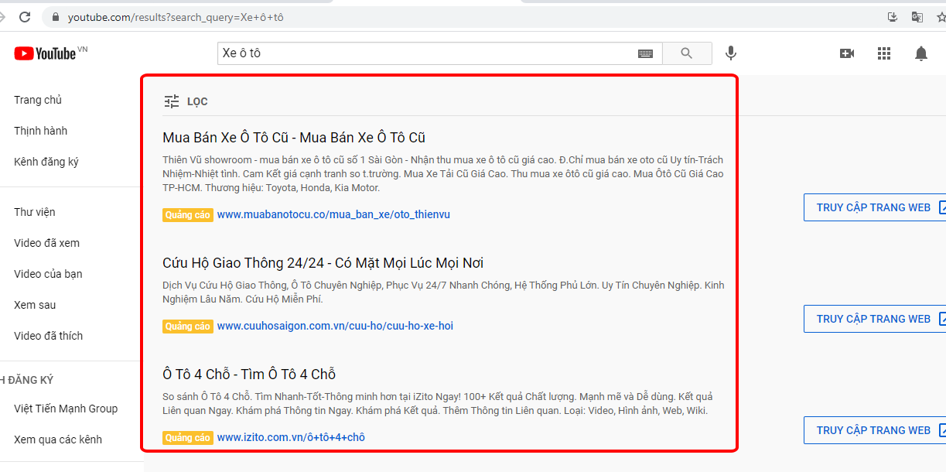Open the ad titled Cứu Hộ Giao Thông 24/24
The image size is (946, 472).
(x=323, y=263)
